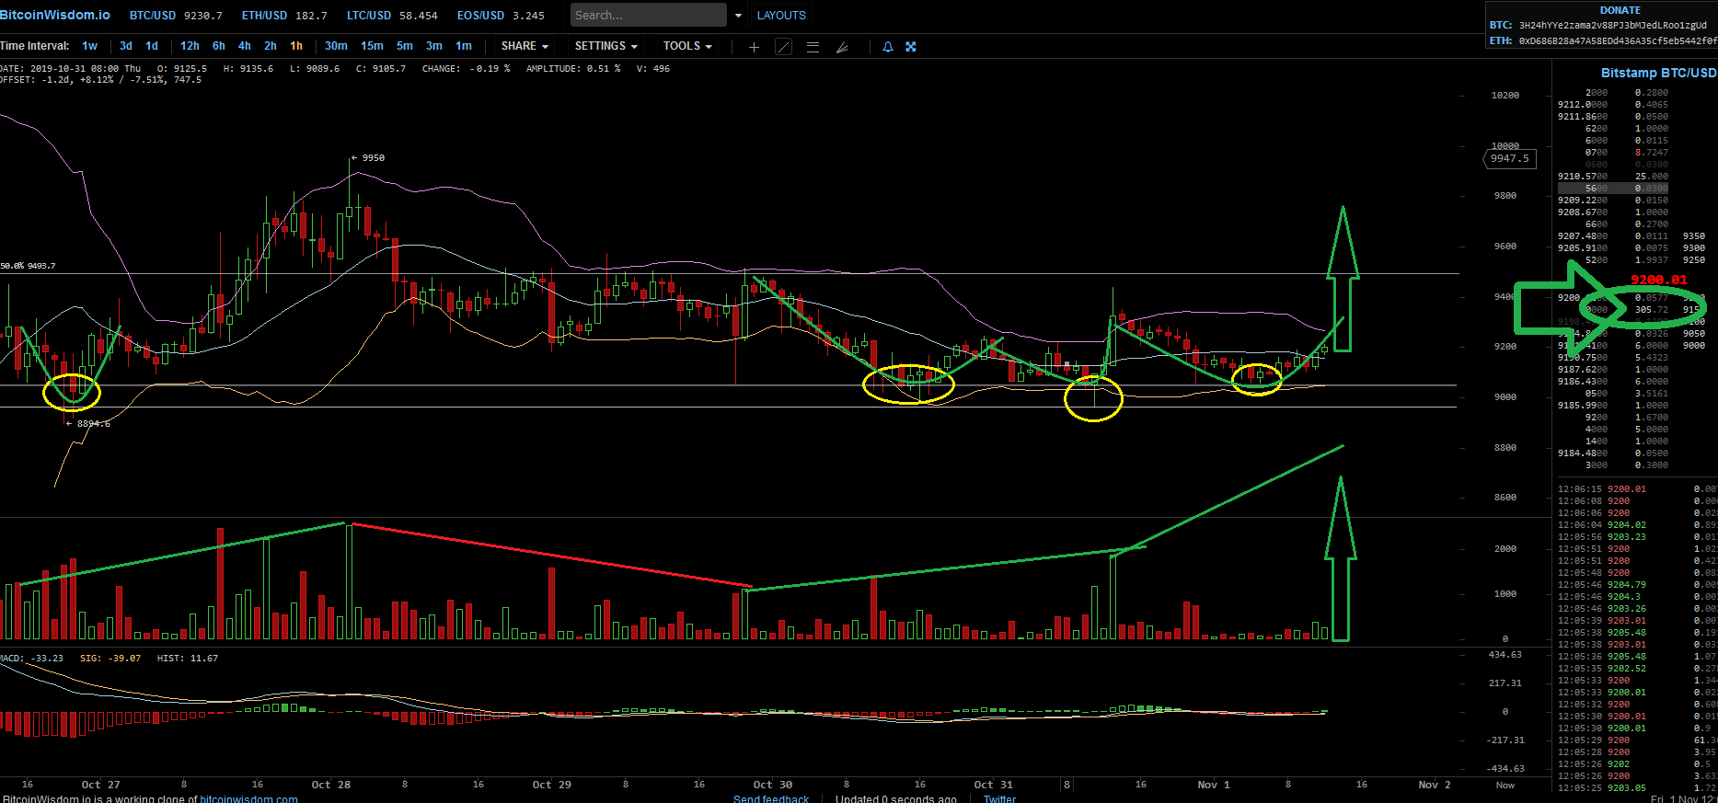Choose the horizontal lines drawing tool
Viewport: 1718px width, 803px height.
(x=813, y=47)
